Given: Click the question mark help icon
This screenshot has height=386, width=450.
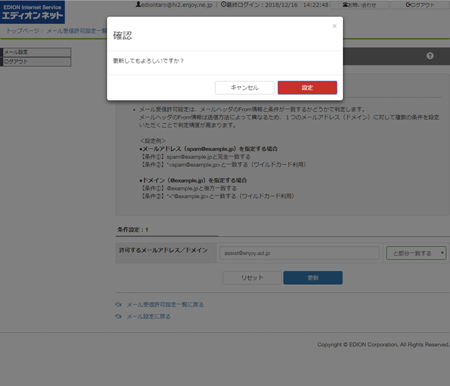Looking at the screenshot, I should coord(430,56).
